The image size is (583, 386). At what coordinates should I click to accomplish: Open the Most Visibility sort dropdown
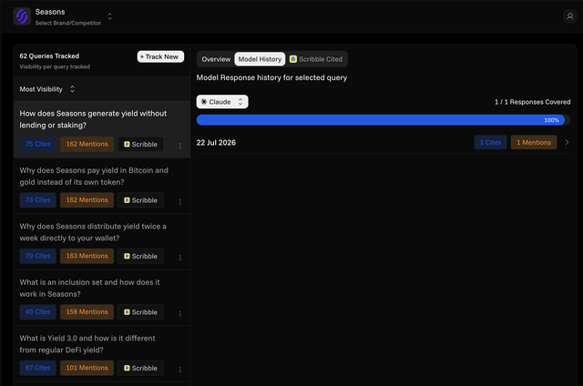(x=47, y=89)
